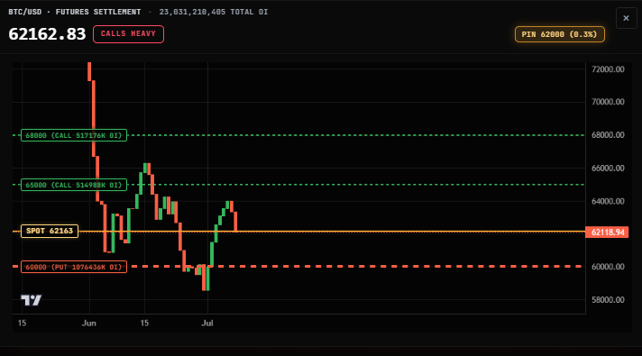Click the 62118.94 current price tag
The height and width of the screenshot is (356, 642).
coord(607,233)
